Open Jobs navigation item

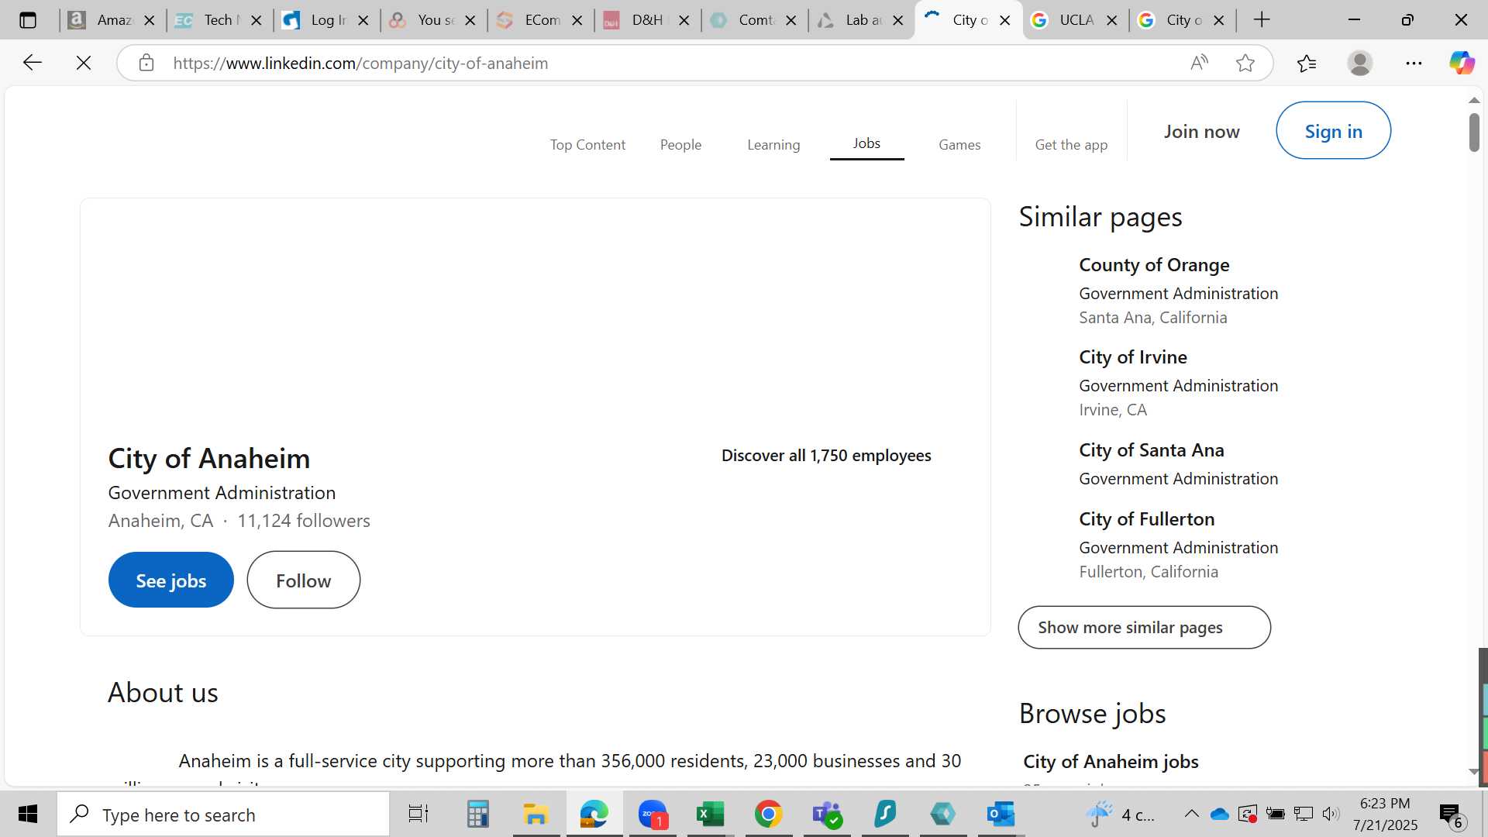pos(866,143)
